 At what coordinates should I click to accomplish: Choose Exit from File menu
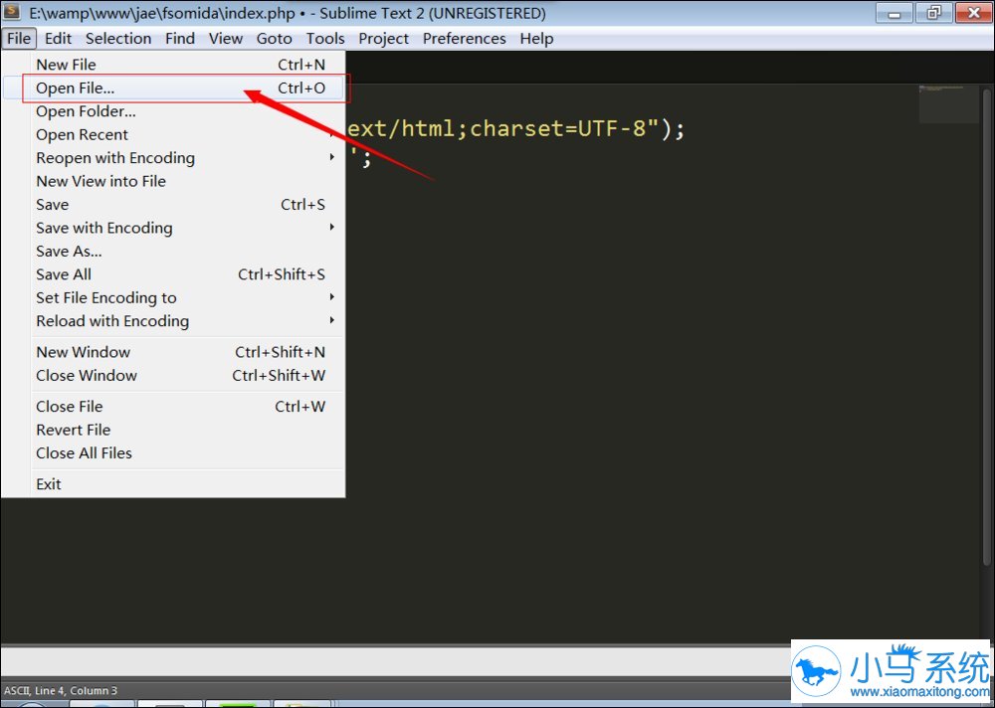pos(173,484)
